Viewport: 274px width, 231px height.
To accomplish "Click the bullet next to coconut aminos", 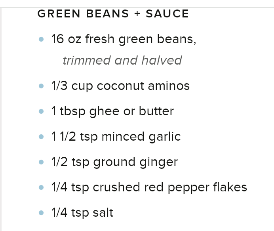I will click(41, 86).
